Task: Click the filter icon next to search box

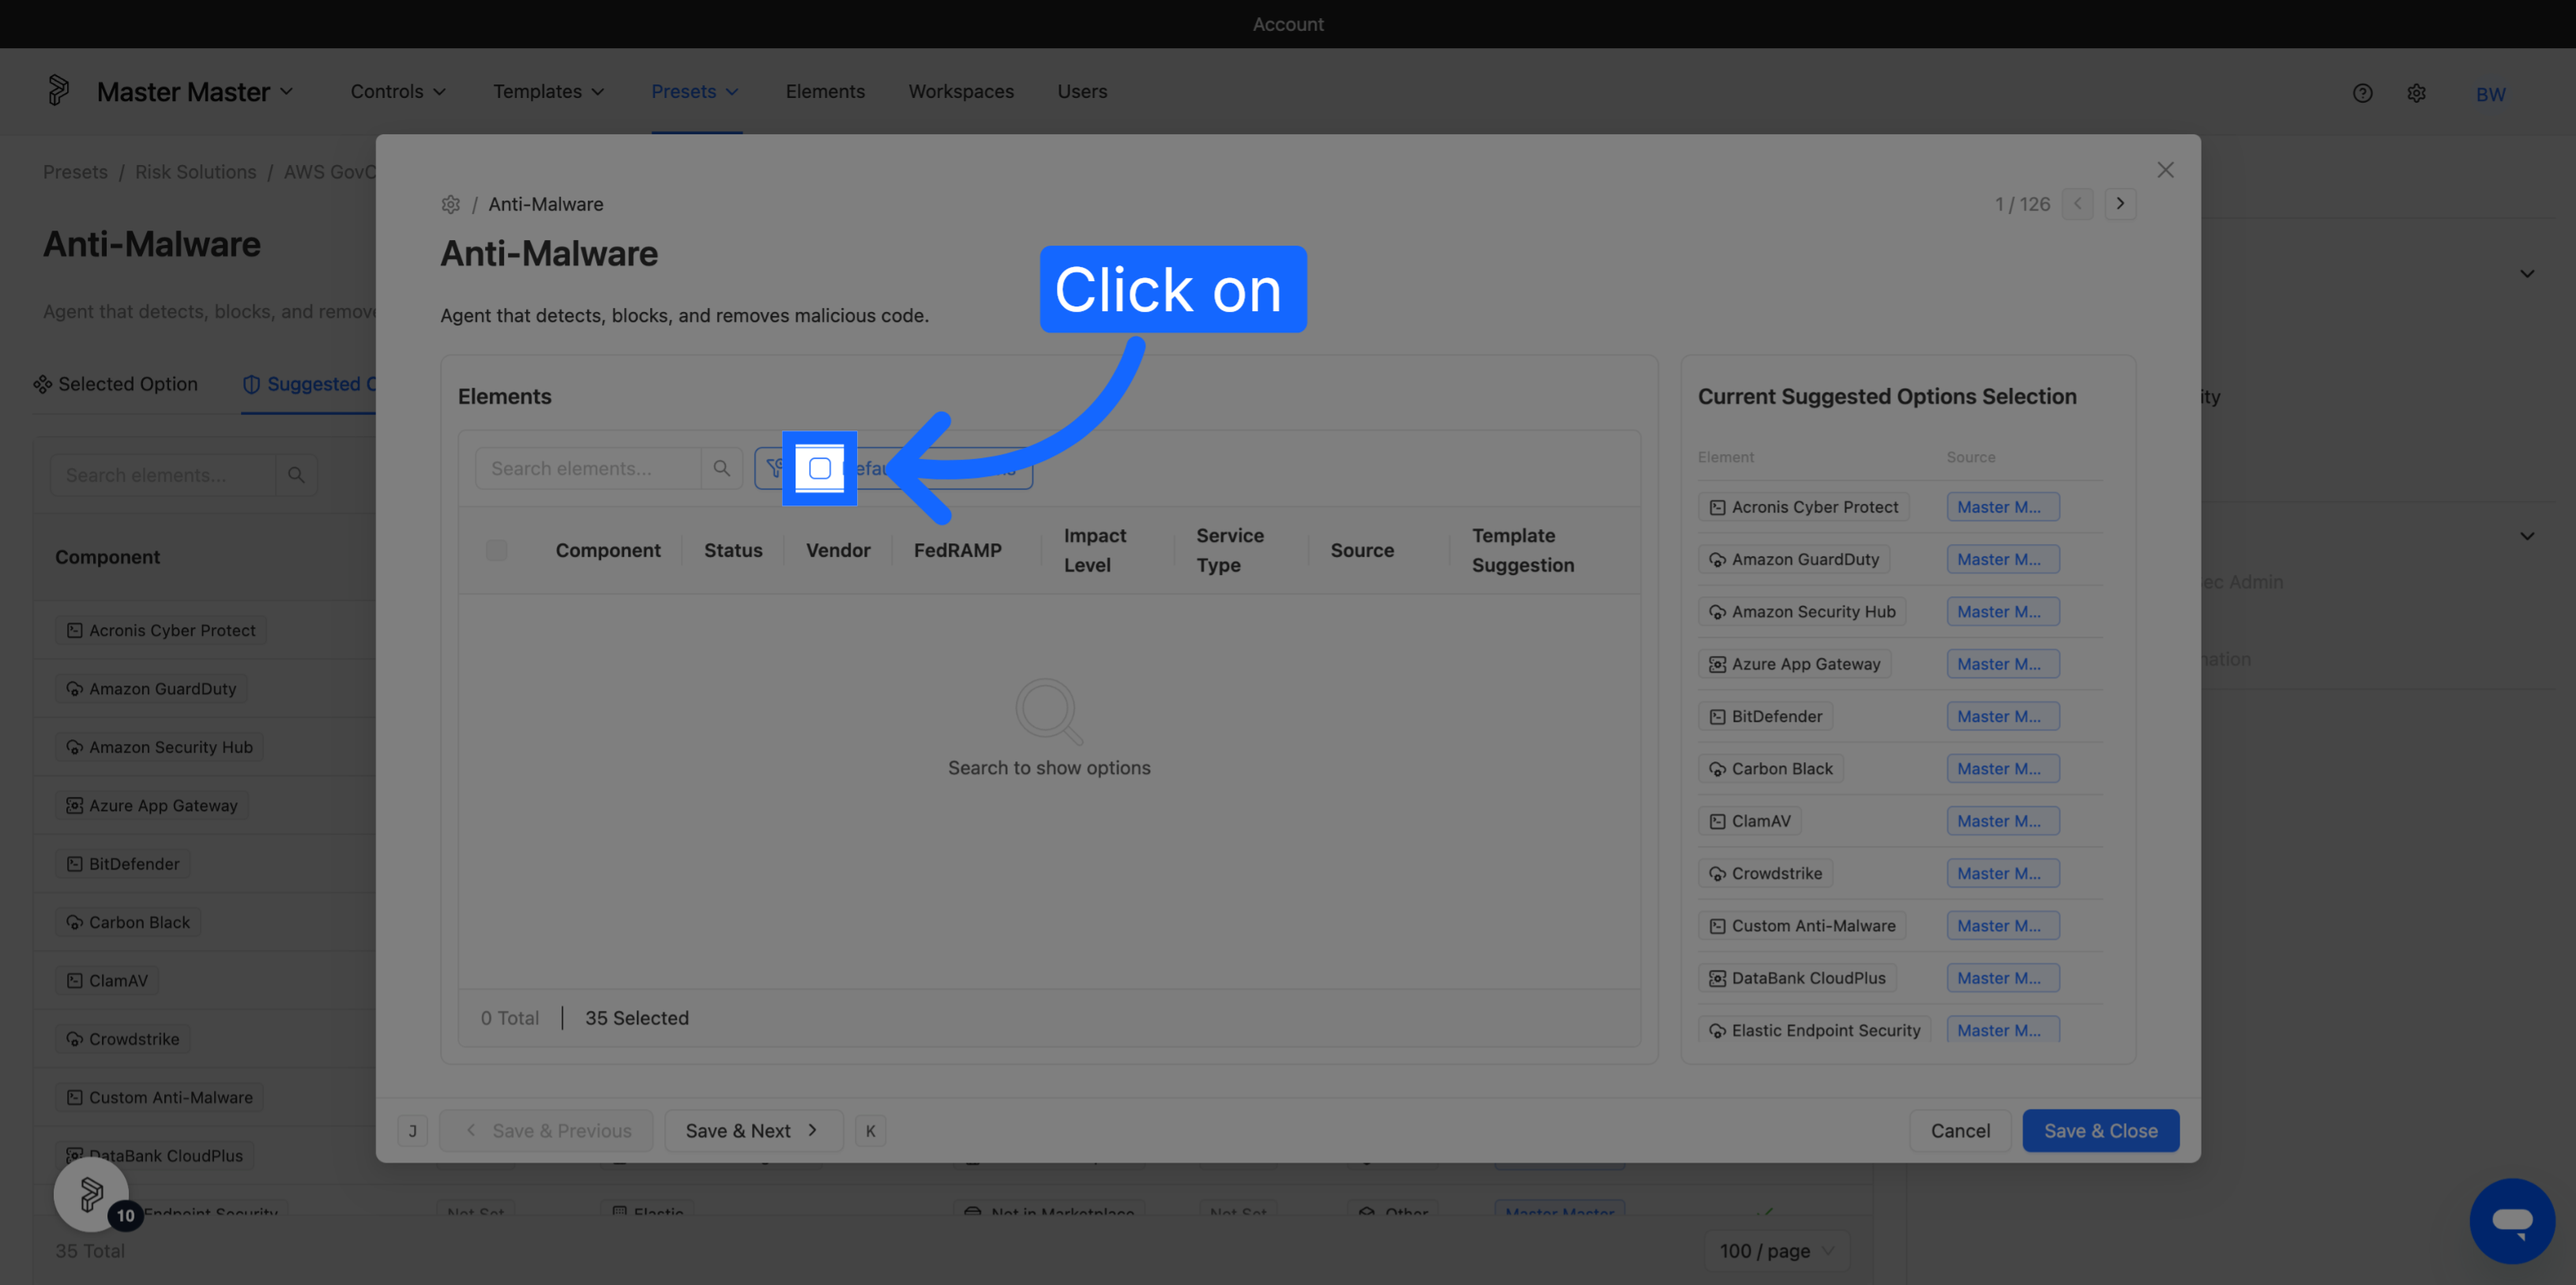Action: click(x=776, y=467)
